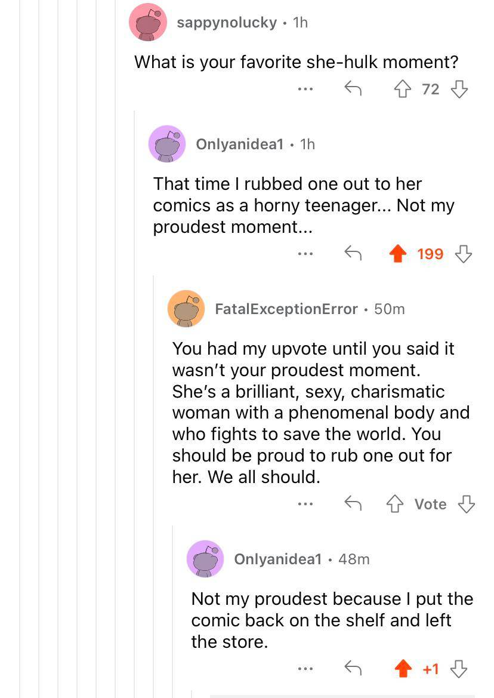Image resolution: width=494 pixels, height=698 pixels.
Task: Downvote FatalExceptionError's comment
Action: point(466,505)
